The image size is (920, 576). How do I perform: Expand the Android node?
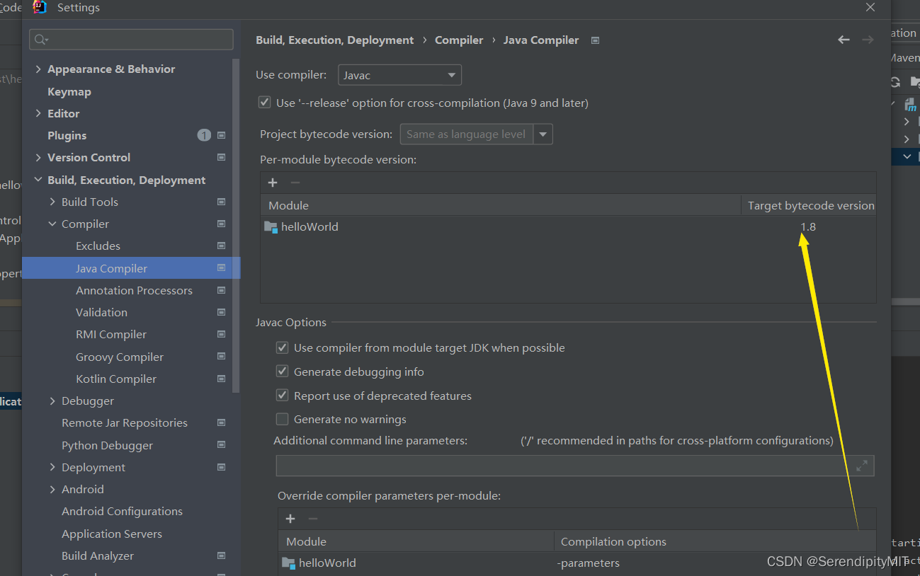52,489
